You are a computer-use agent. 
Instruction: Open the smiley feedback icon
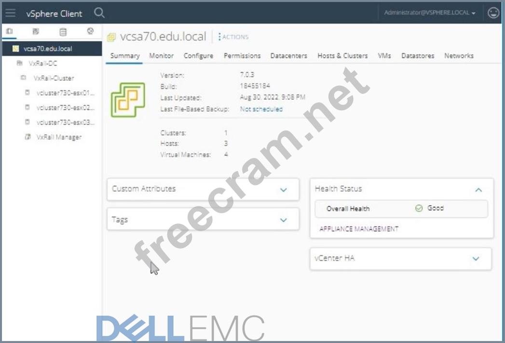pyautogui.click(x=493, y=13)
